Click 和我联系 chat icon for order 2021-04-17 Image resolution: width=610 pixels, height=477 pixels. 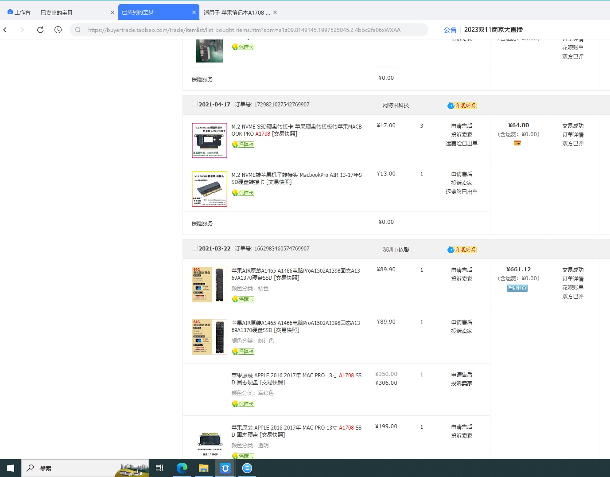[x=462, y=106]
